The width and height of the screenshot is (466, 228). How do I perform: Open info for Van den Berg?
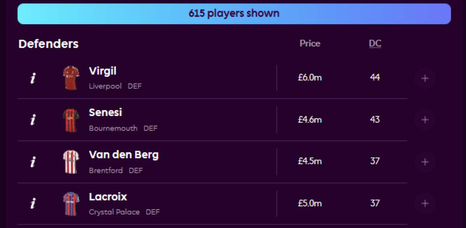33,162
